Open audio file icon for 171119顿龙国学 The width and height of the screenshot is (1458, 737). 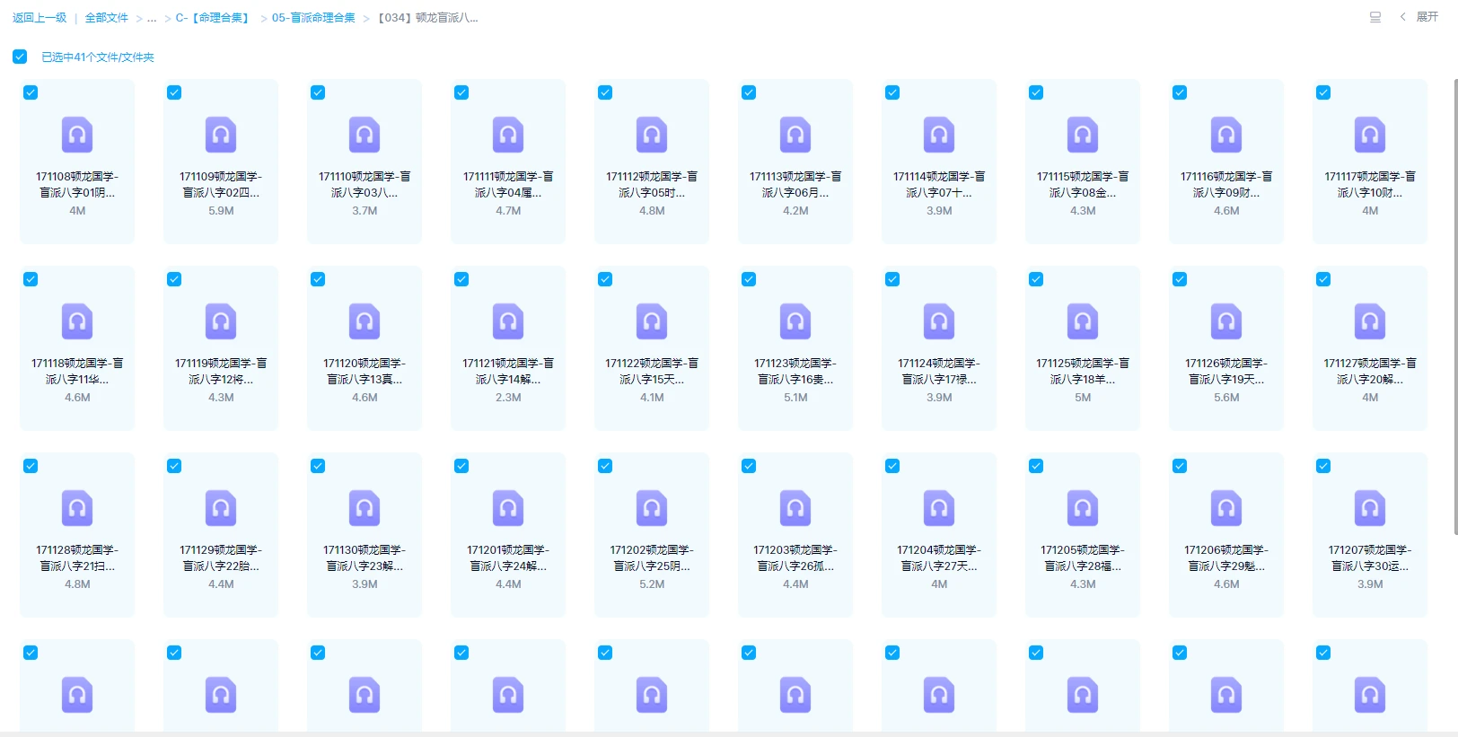click(221, 321)
